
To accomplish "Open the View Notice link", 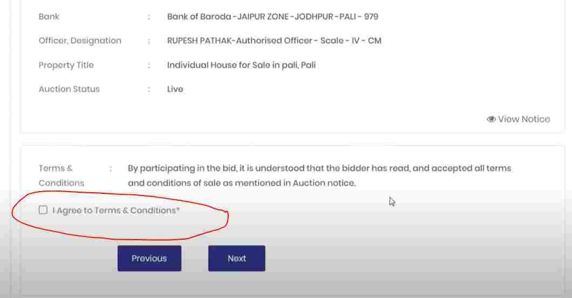I will [x=519, y=119].
